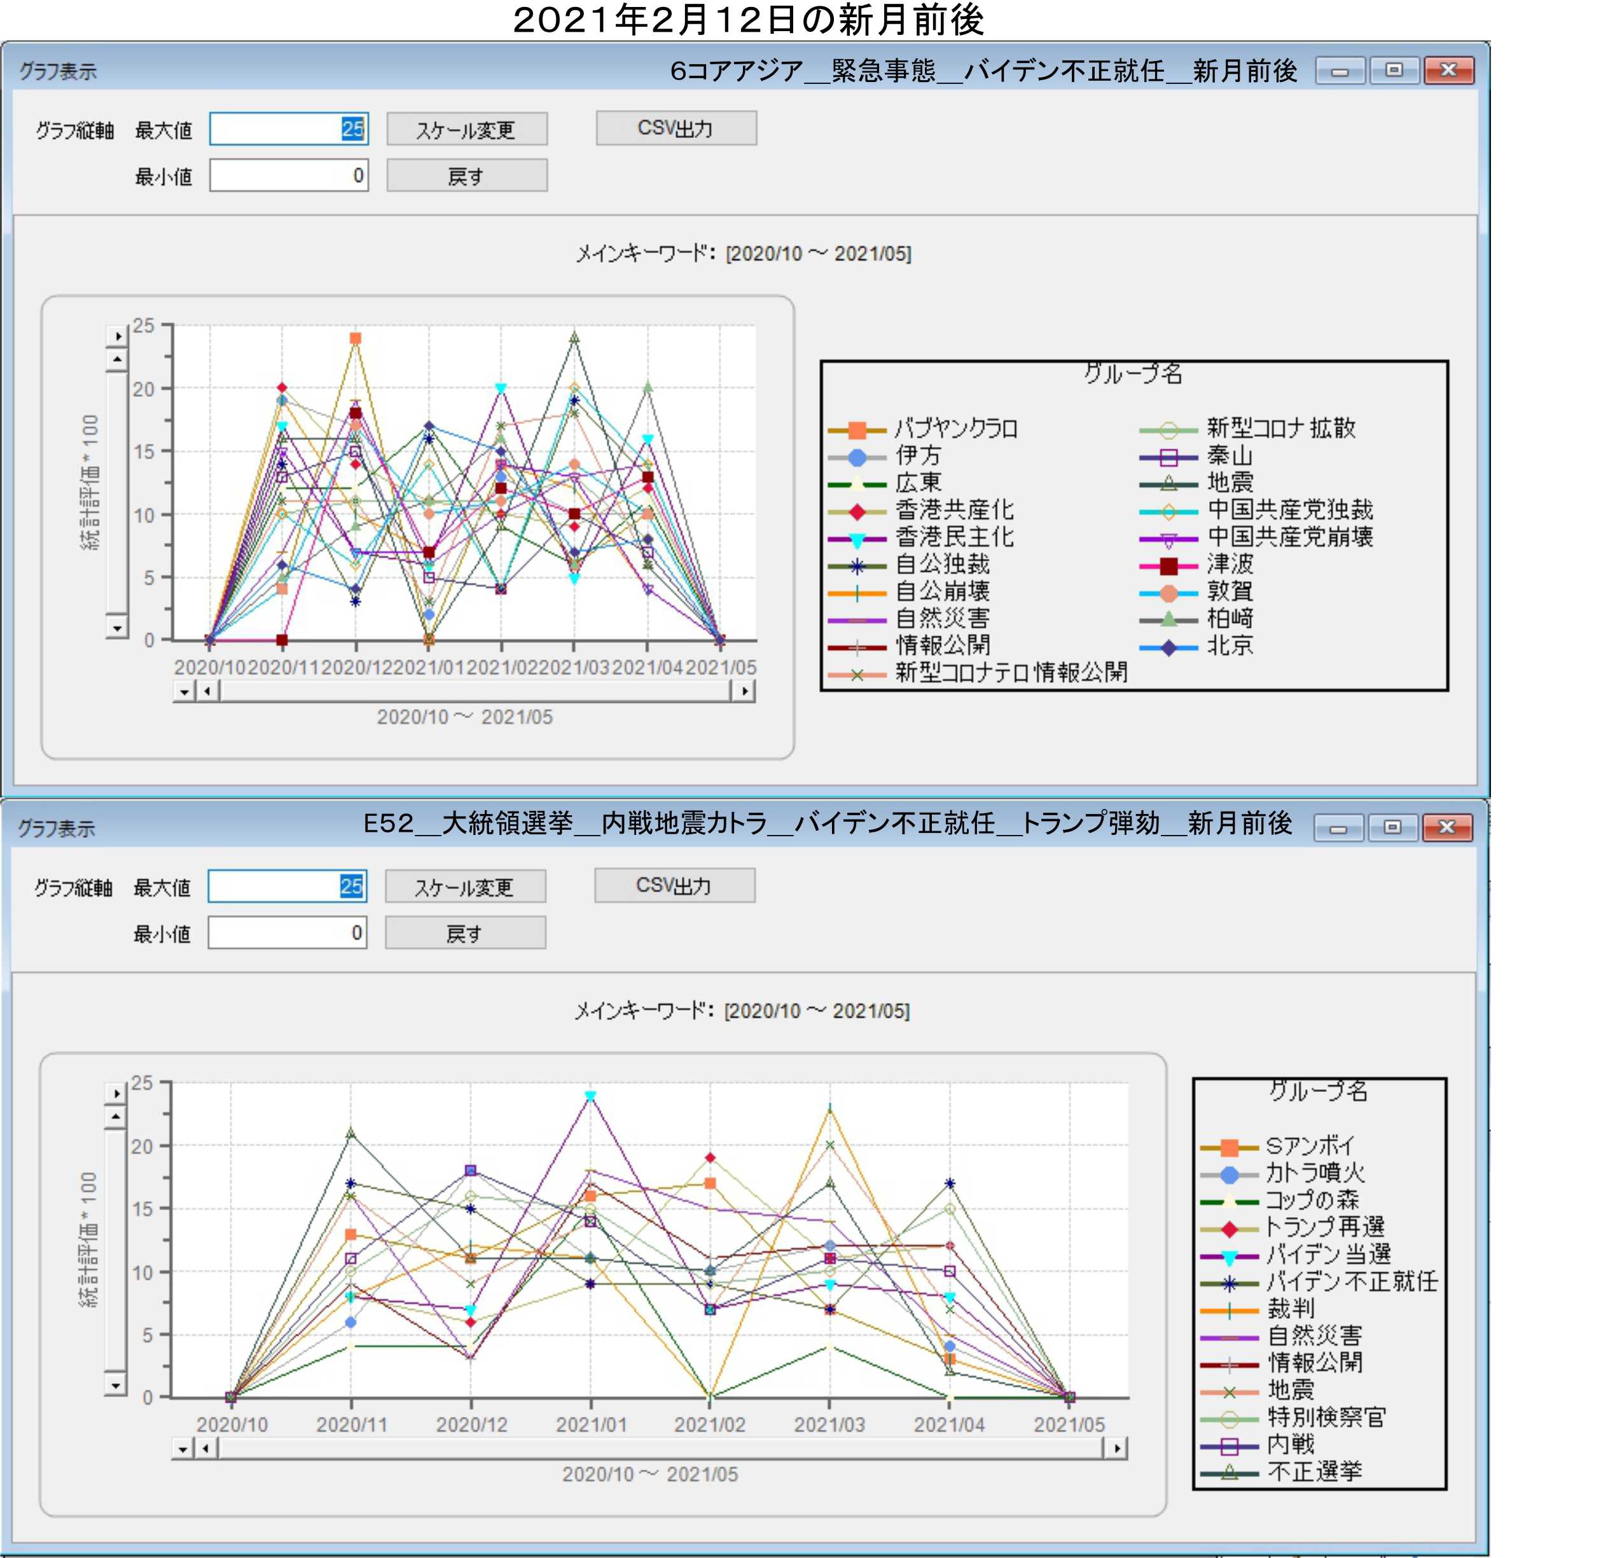
Task: Click dropdown arrow left of upper horizontal scrollbar
Action: (x=184, y=691)
